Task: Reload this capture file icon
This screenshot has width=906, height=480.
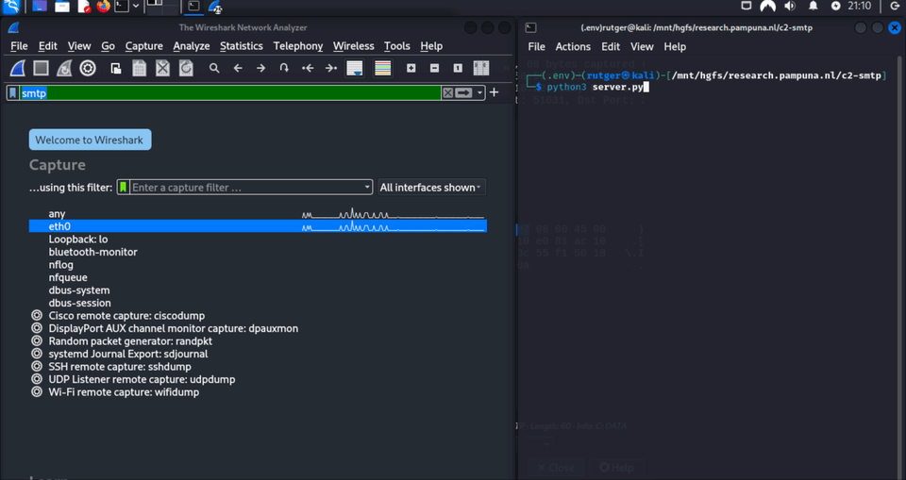Action: 186,68
